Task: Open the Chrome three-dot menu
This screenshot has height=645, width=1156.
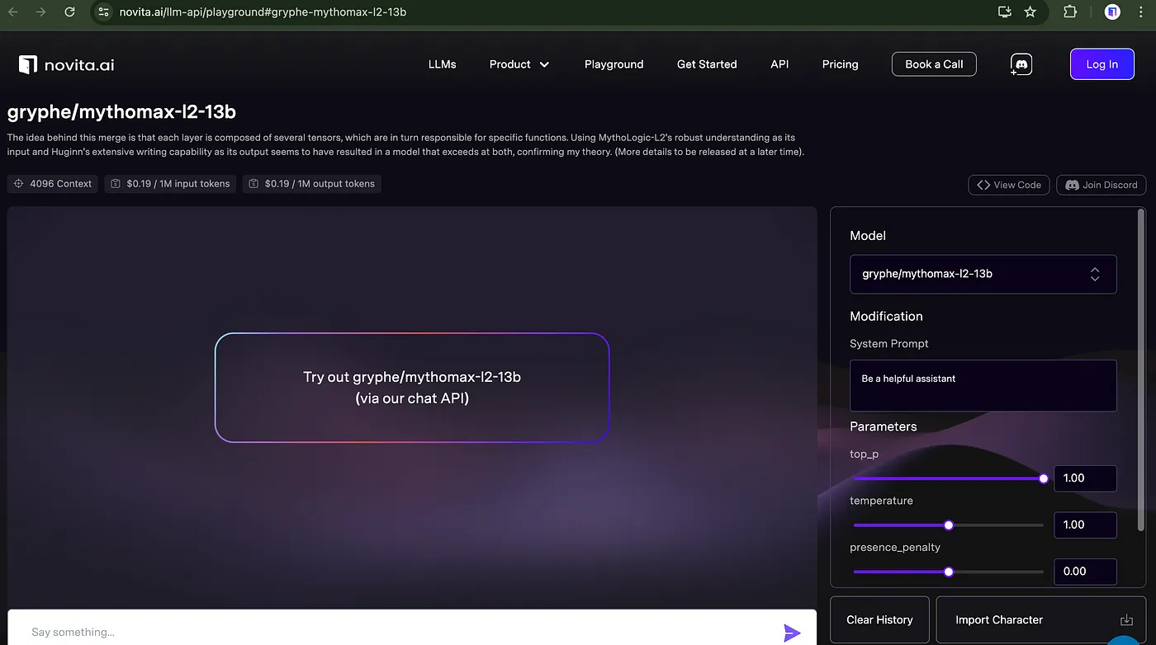Action: point(1140,12)
